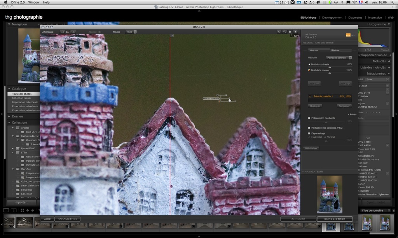The width and height of the screenshot is (398, 238).
Task: Select side-by-side view in Dfine Affichages
Action: tap(73, 32)
